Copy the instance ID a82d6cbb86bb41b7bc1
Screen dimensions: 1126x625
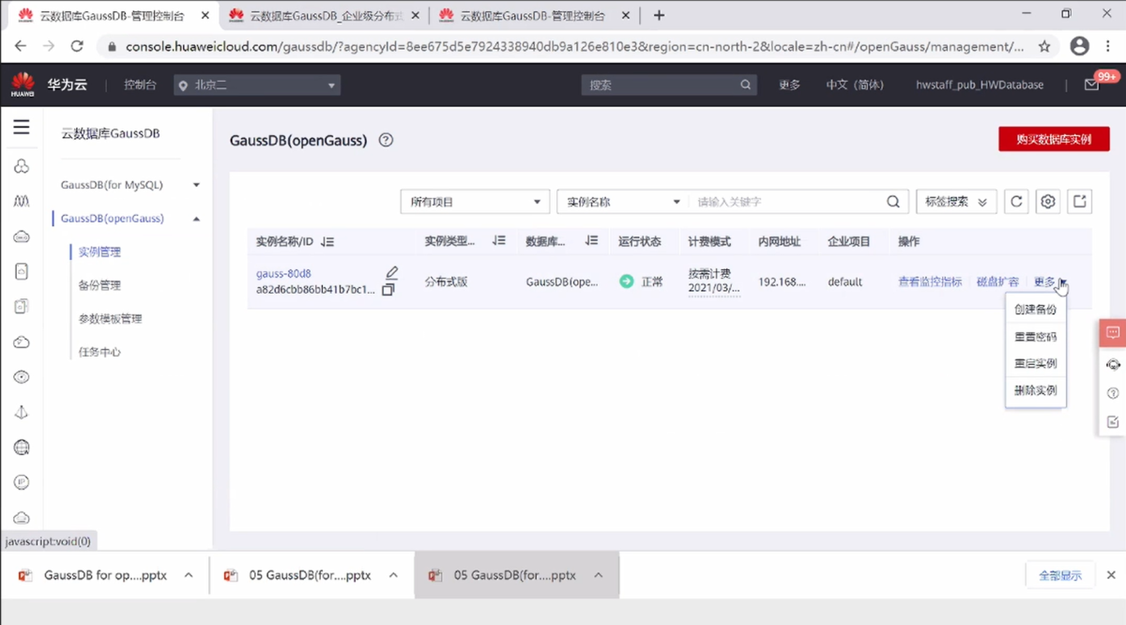pyautogui.click(x=388, y=290)
